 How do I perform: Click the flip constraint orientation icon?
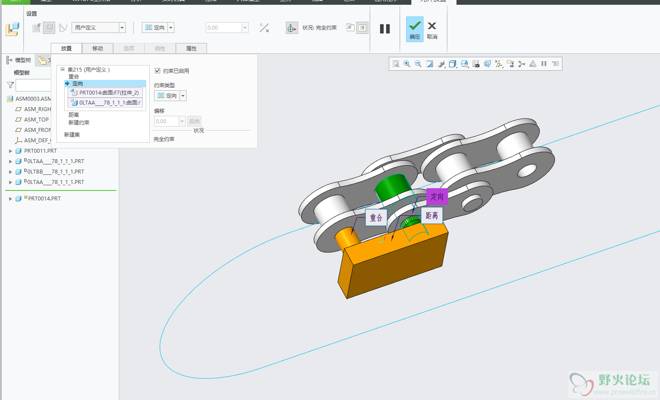(x=264, y=28)
